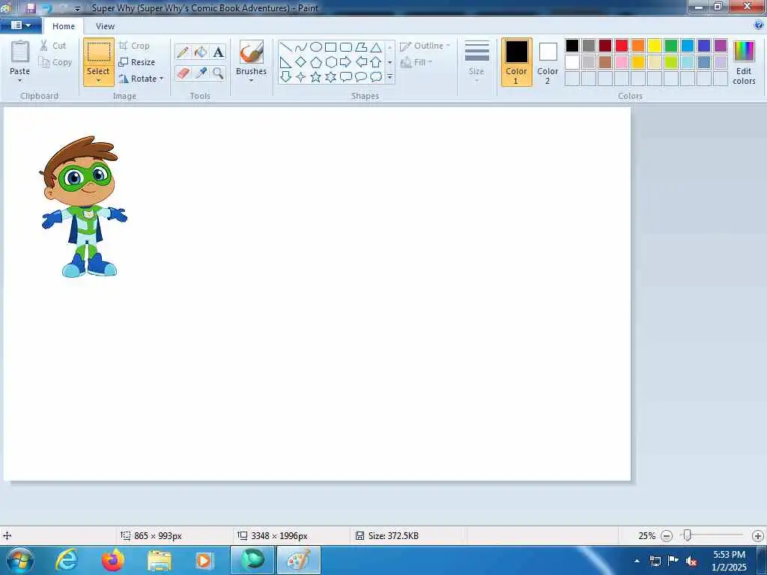Pick the Right triangle shape

coord(286,62)
